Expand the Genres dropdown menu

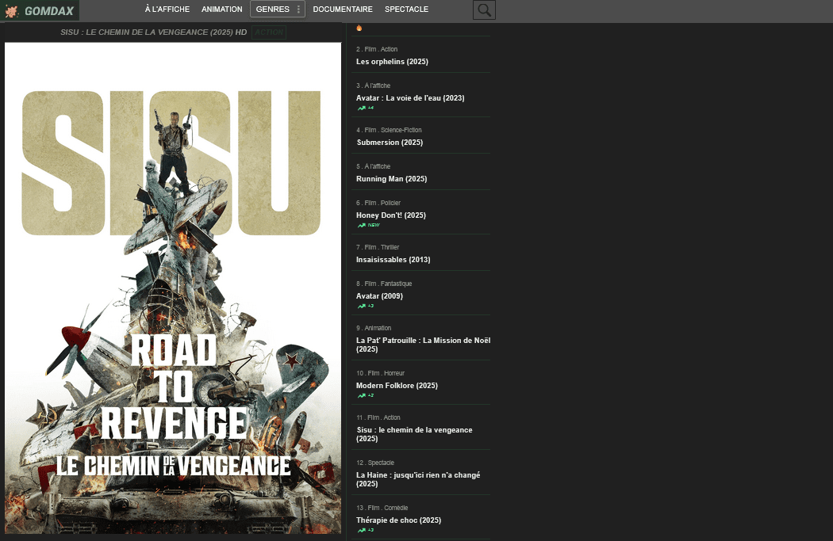pos(272,10)
